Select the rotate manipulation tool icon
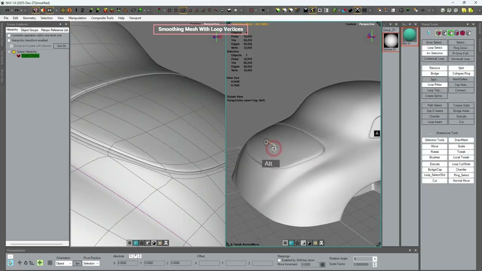 [26, 263]
